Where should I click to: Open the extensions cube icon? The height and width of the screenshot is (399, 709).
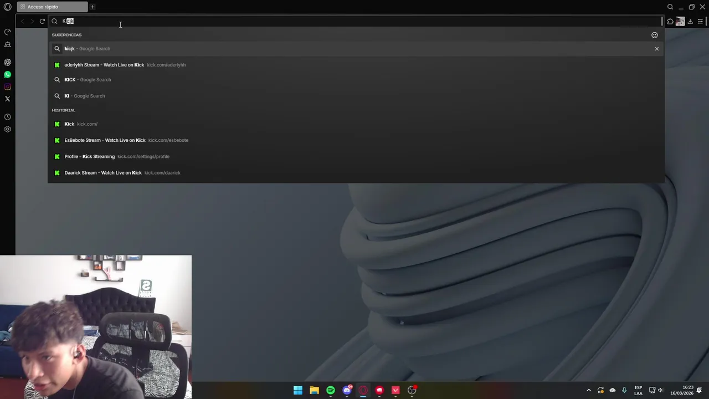point(670,22)
